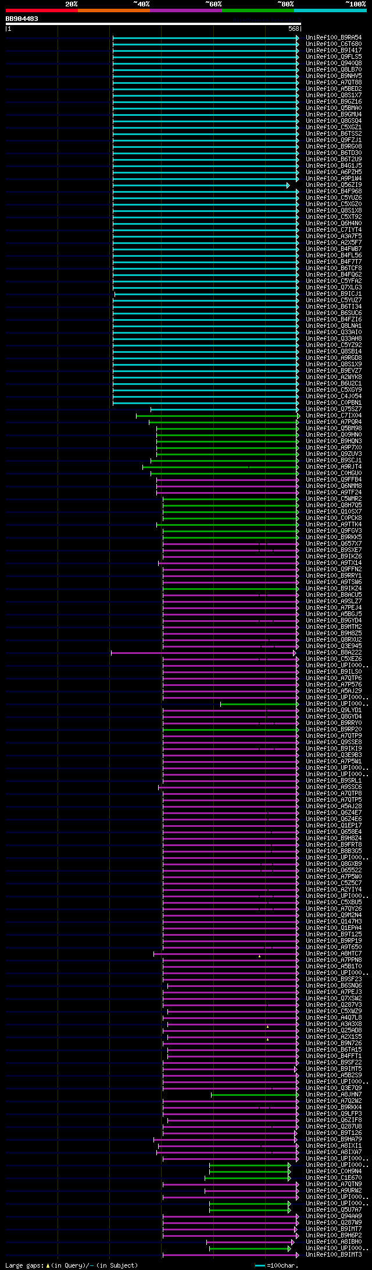Image resolution: width=372 pixels, height=1270 pixels.
Task: Click the green alignment bar of UniRef100_B9RP20
Action: (x=230, y=730)
